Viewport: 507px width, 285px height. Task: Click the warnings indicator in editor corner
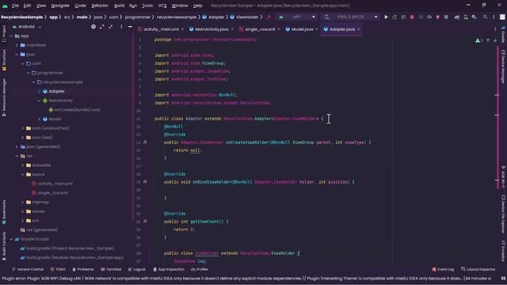[x=479, y=40]
